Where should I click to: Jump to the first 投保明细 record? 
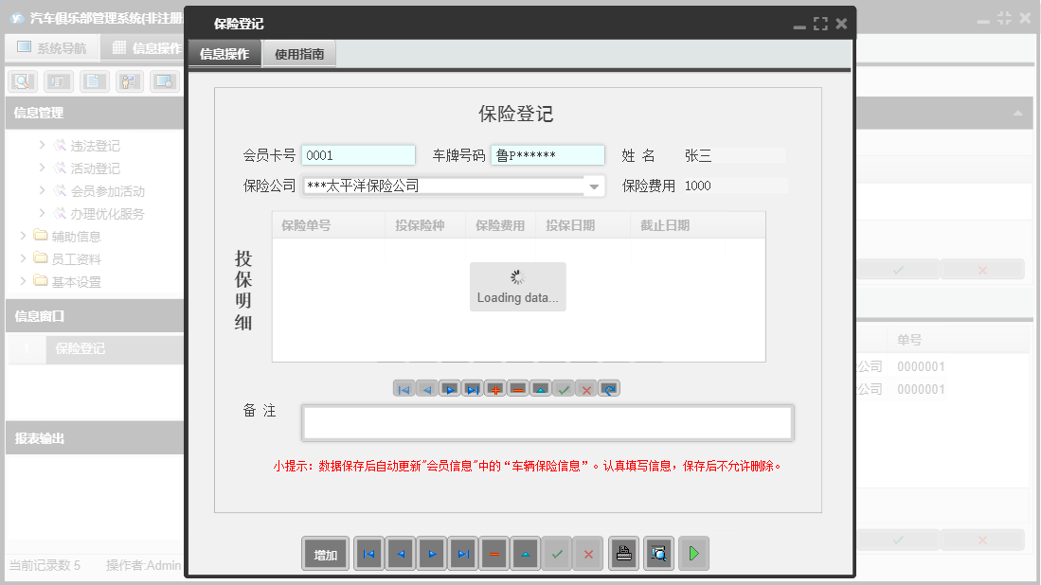[x=404, y=388]
